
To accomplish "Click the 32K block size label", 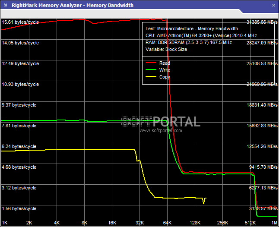I will pos(140,223).
